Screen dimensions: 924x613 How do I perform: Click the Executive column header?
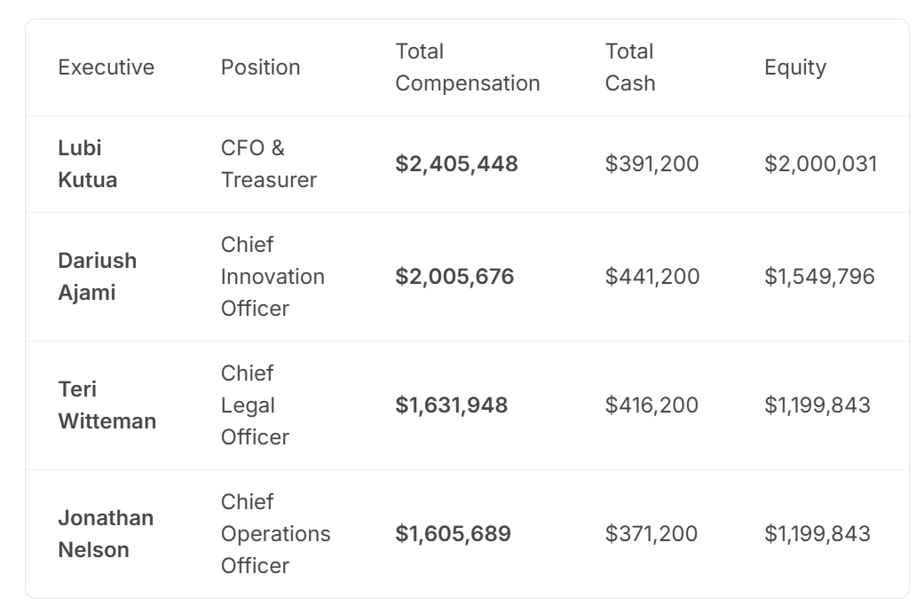tap(106, 67)
